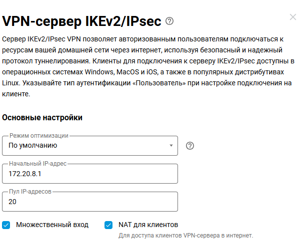Toggle the Множественный вход checkbox
Screen dimensions: 306x251
coord(6,225)
